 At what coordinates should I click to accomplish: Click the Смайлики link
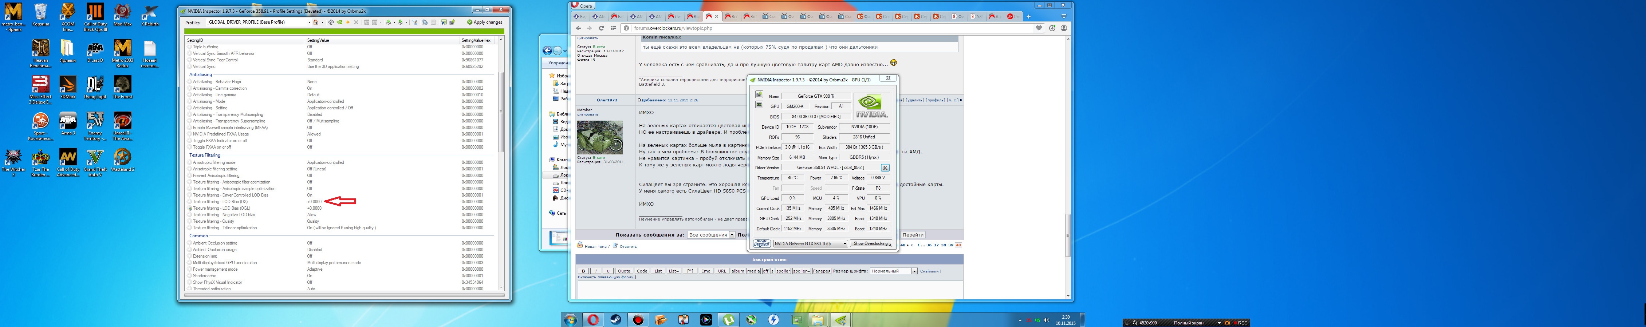(x=930, y=271)
